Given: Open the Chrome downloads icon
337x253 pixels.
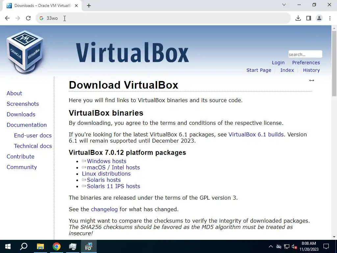Looking at the screenshot, I should (x=298, y=18).
